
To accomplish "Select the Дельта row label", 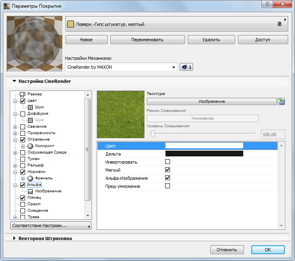I will click(x=113, y=154).
